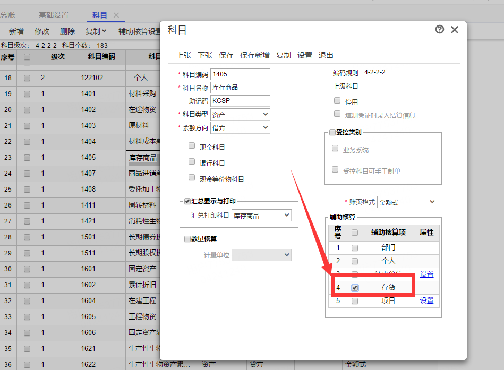The width and height of the screenshot is (504, 370).
Task: Click 保存 in dialog toolbar
Action: [x=226, y=55]
